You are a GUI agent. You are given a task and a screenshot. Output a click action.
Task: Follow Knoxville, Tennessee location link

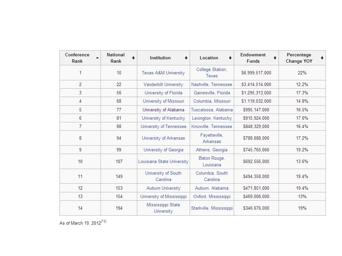coord(211,126)
